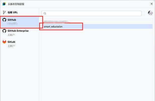Image resolution: width=155 pixels, height=101 pixels.
Task: Click the blurred account name above smart_eductaion
Action: click(x=56, y=22)
